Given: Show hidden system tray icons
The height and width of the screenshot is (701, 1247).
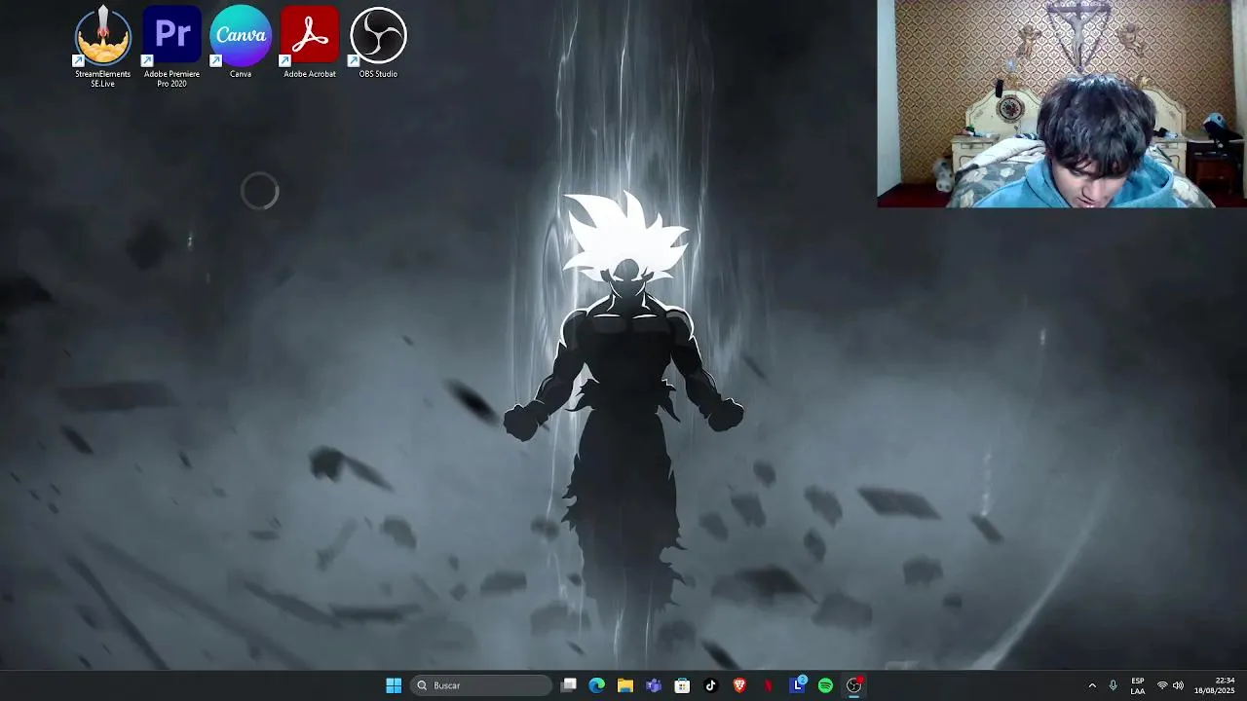Looking at the screenshot, I should 1092,685.
